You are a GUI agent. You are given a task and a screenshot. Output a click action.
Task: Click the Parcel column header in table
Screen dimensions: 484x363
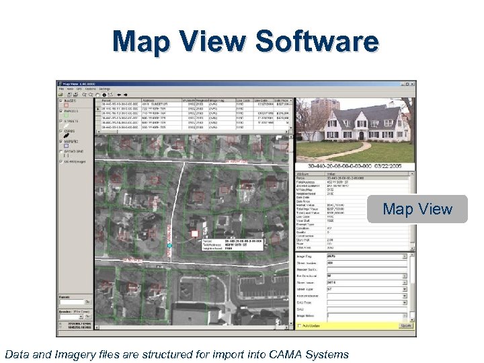click(121, 100)
